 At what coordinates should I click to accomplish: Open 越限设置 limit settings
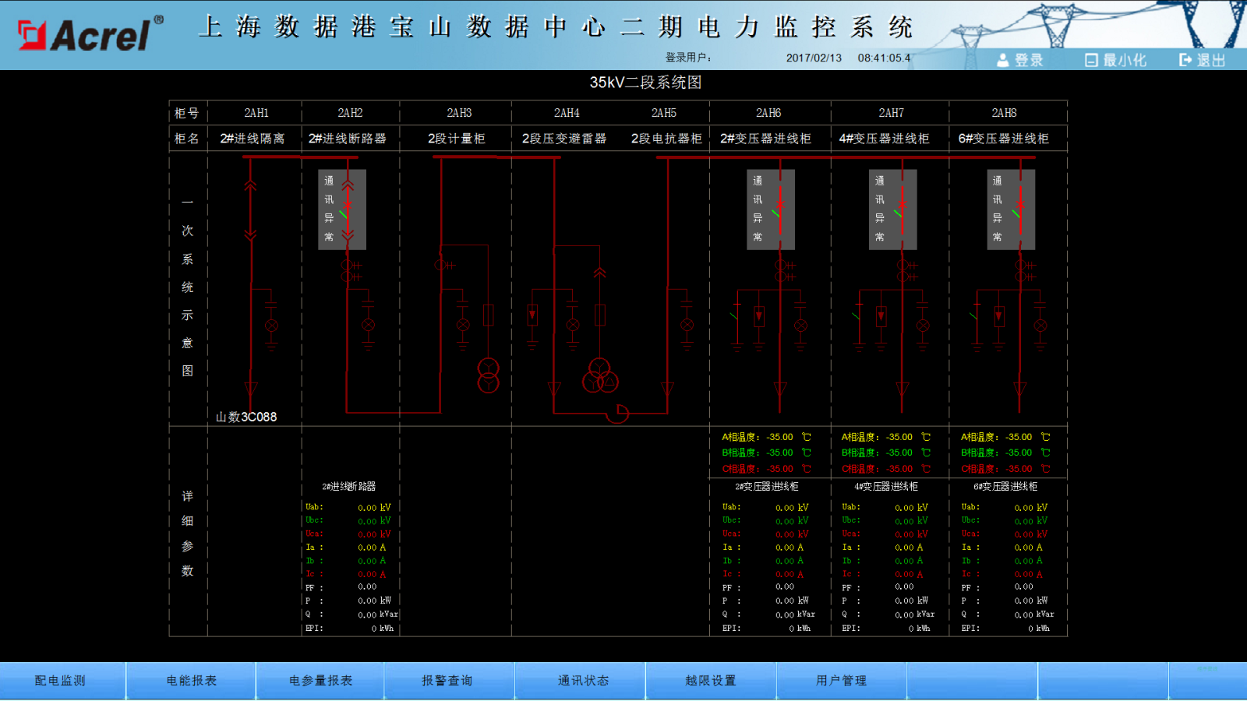711,681
